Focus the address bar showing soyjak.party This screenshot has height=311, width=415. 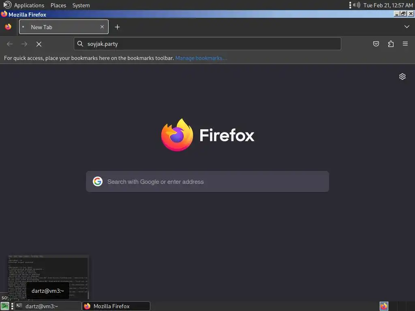(207, 44)
